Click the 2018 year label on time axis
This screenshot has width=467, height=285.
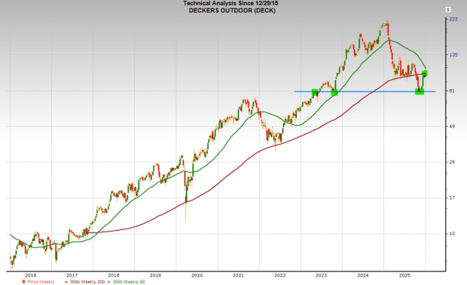pos(114,275)
